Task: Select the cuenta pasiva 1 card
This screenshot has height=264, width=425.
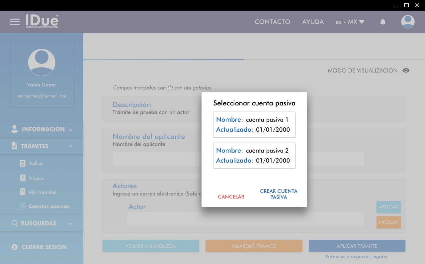Action: click(254, 124)
